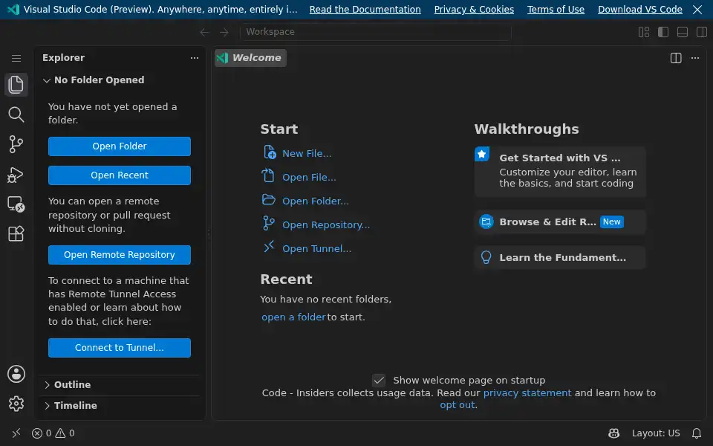Open Read the Documentation link
Image resolution: width=713 pixels, height=446 pixels.
(x=365, y=10)
